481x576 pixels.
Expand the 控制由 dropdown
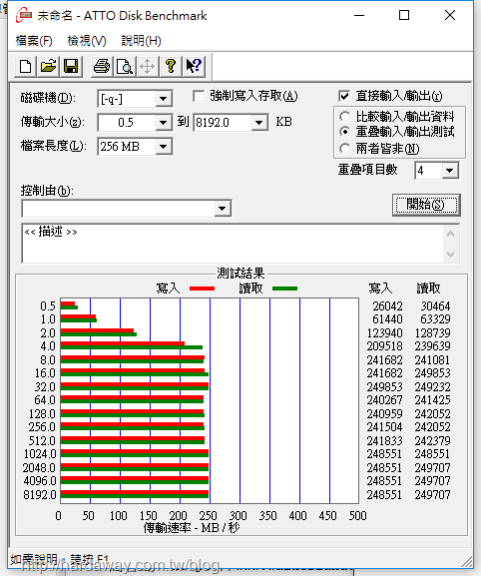(x=222, y=209)
